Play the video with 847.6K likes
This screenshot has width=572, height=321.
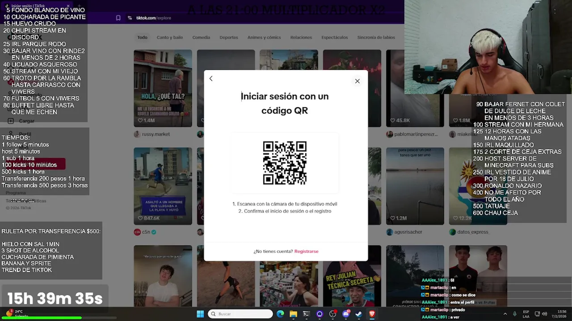(x=163, y=186)
